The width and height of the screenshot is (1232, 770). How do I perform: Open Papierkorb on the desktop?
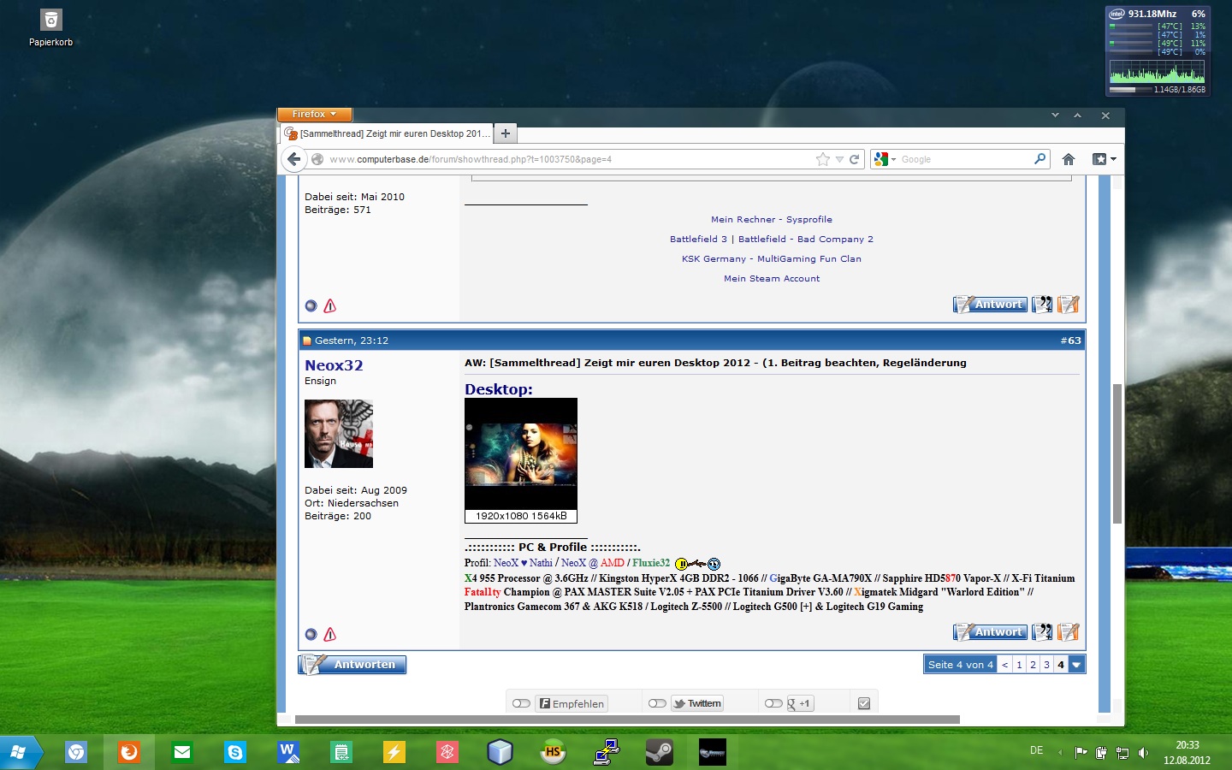pos(50,27)
